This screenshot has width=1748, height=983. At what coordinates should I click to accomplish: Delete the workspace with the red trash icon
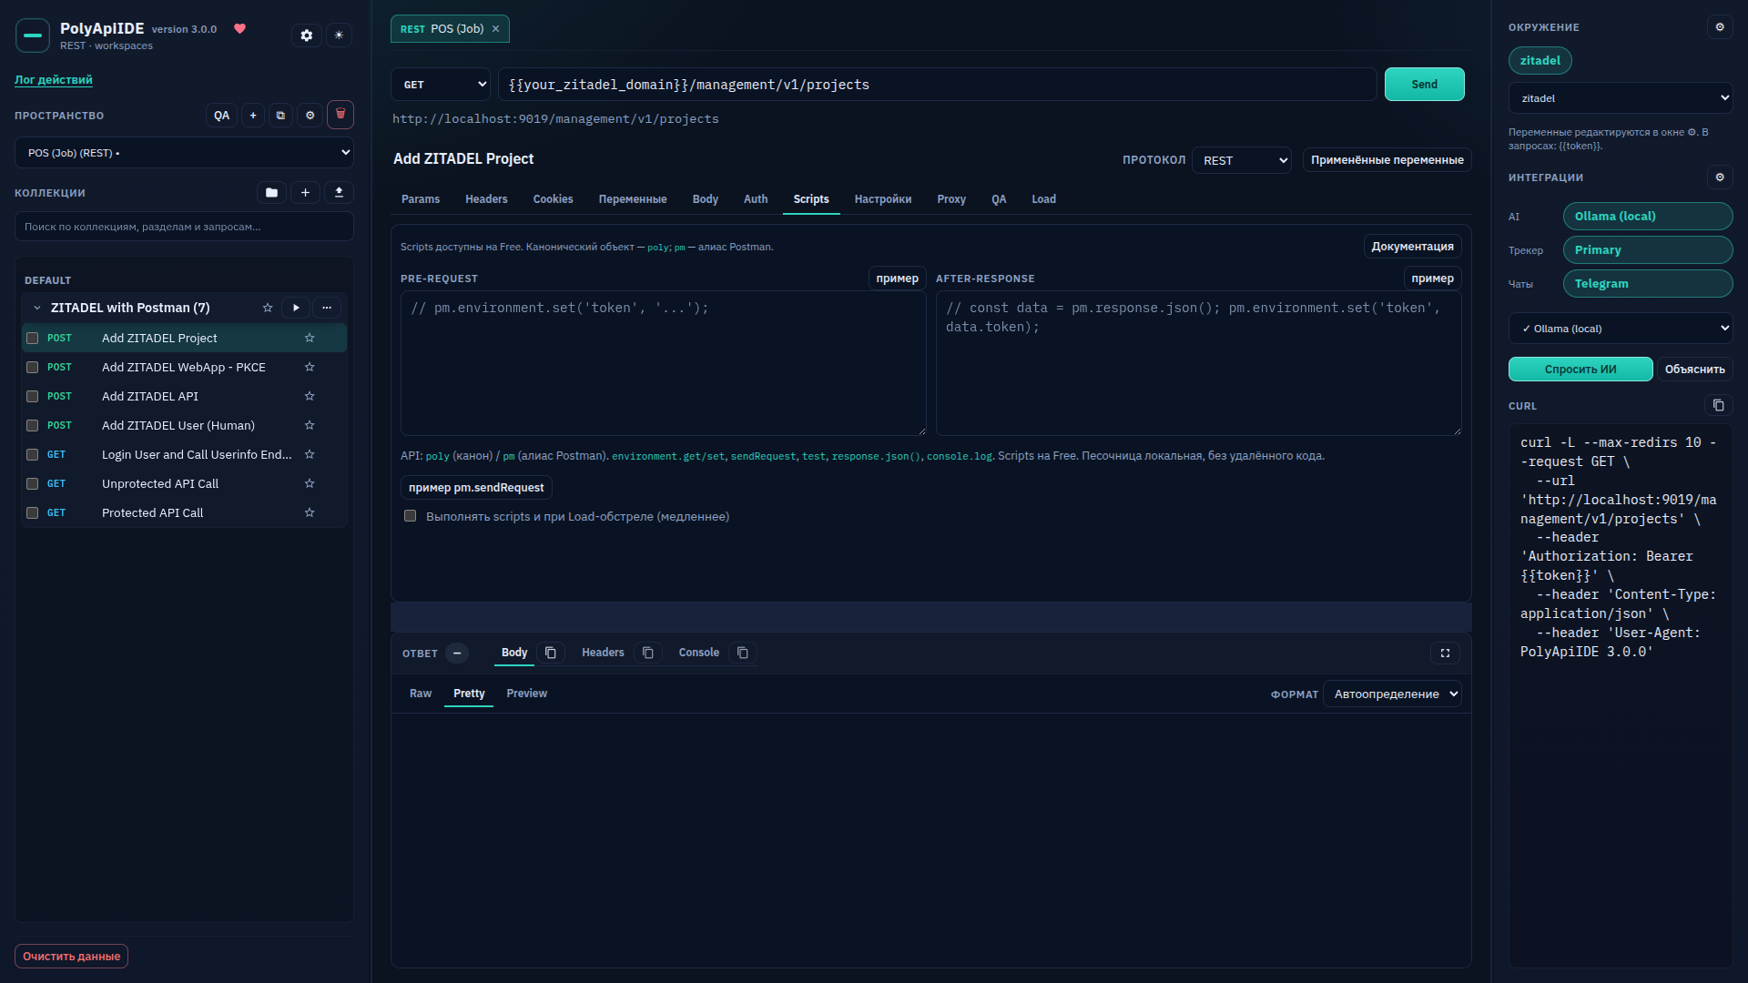point(340,115)
